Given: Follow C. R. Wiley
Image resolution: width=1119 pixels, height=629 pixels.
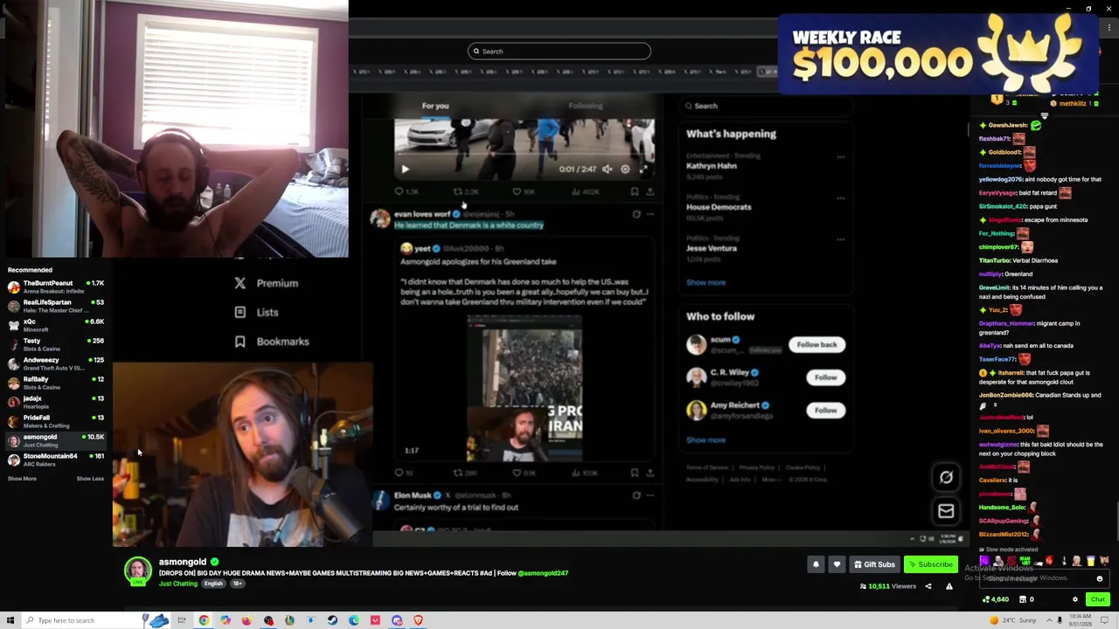Looking at the screenshot, I should [x=825, y=377].
